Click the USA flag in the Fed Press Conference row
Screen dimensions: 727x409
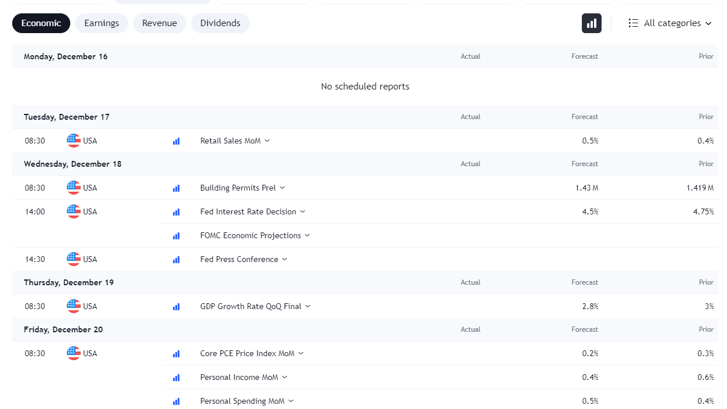[74, 259]
